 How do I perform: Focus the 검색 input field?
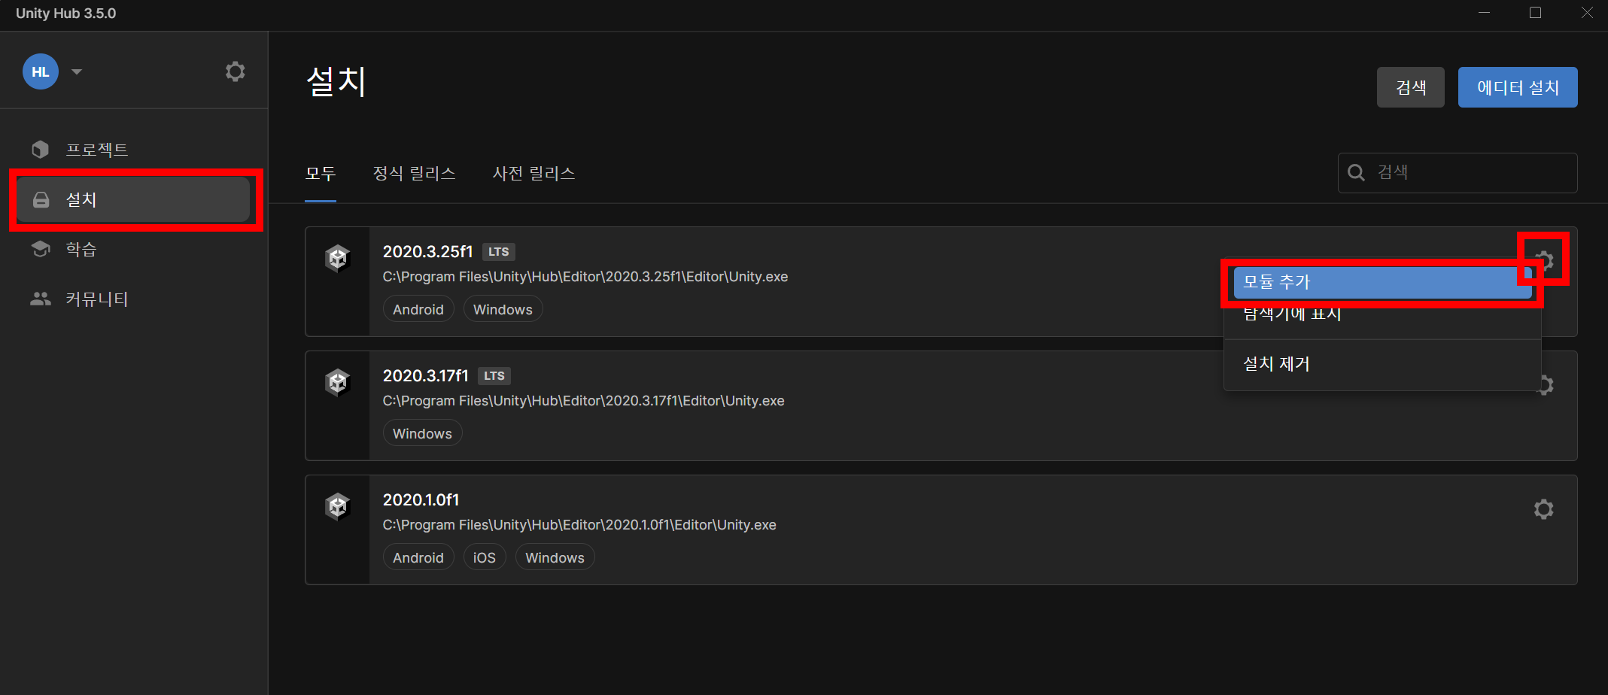point(1458,173)
